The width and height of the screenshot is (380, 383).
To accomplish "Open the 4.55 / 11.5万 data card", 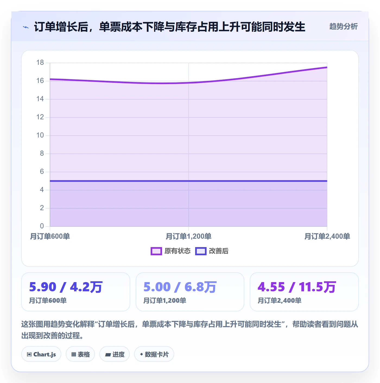I will click(304, 292).
